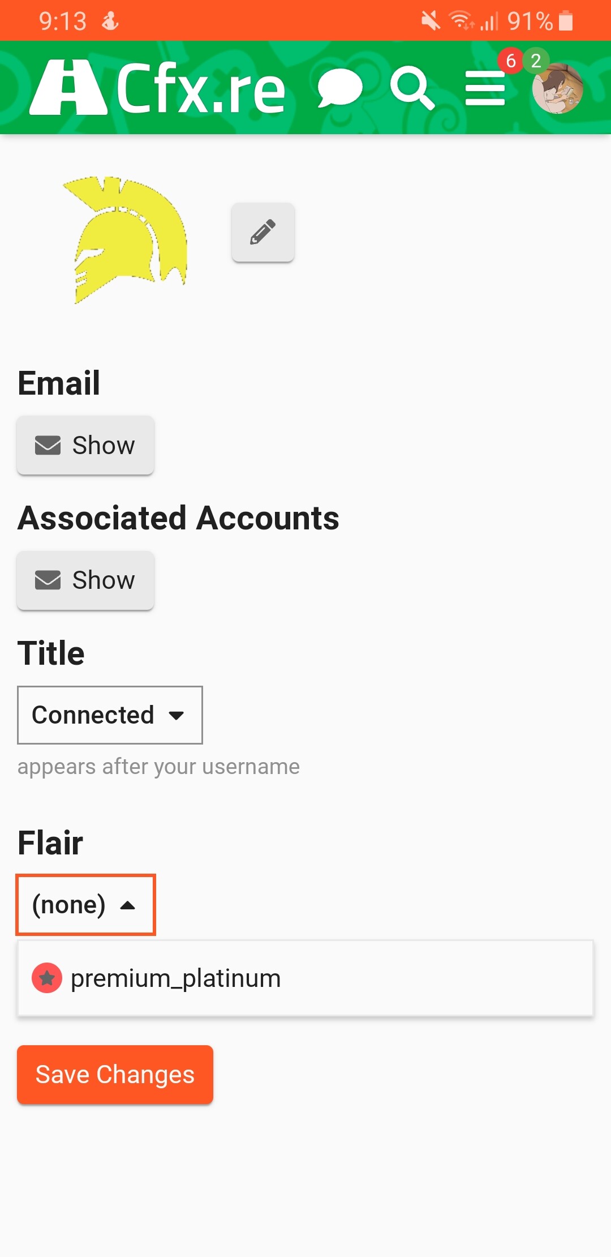
Task: Show the email address
Action: 85,446
